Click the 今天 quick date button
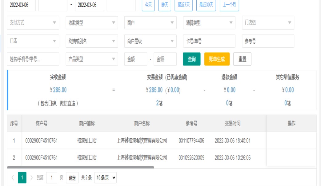The width and height of the screenshot is (321, 186). click(148, 5)
